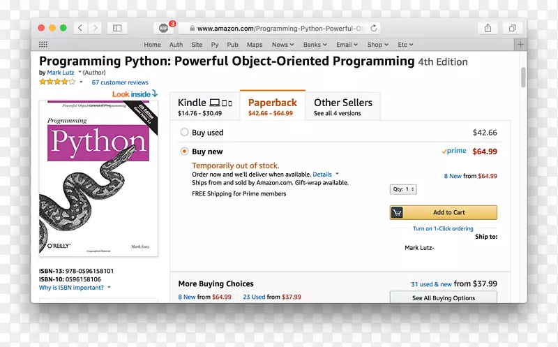
Task: Open the Adblock Plus extension icon
Action: [x=163, y=28]
